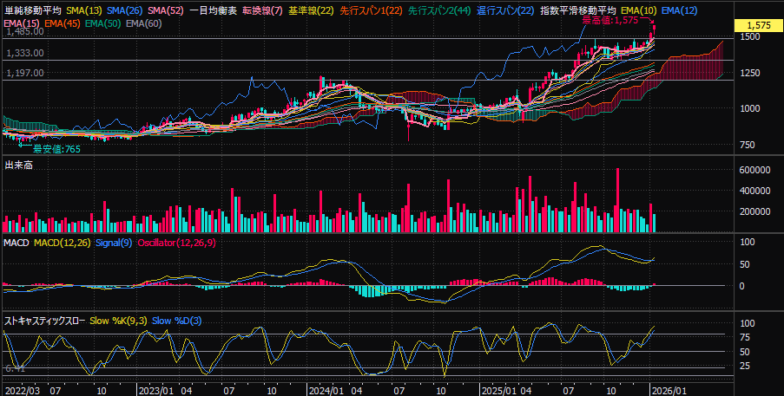Screen dimensions: 784x396
Task: Select the EMA(60) legend label
Action: pos(143,22)
